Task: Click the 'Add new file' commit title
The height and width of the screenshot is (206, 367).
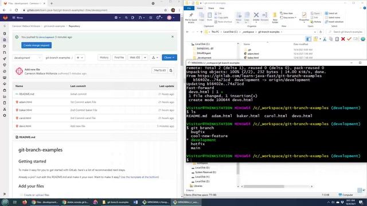Action: point(32,69)
